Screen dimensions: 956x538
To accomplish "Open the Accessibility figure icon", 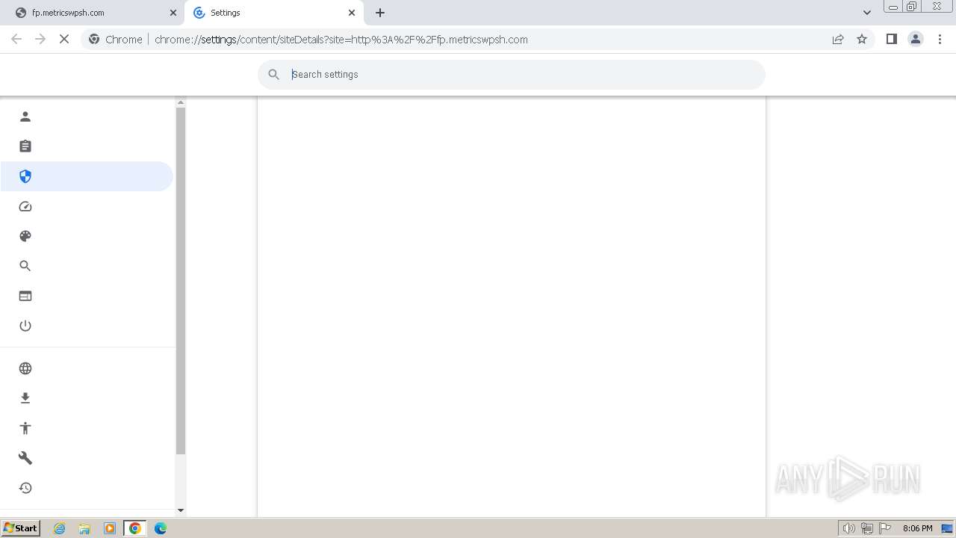I will 25,428.
